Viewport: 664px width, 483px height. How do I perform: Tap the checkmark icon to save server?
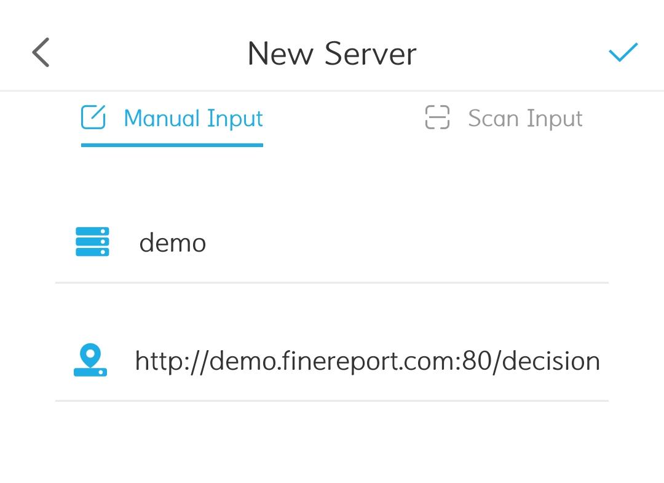(623, 53)
